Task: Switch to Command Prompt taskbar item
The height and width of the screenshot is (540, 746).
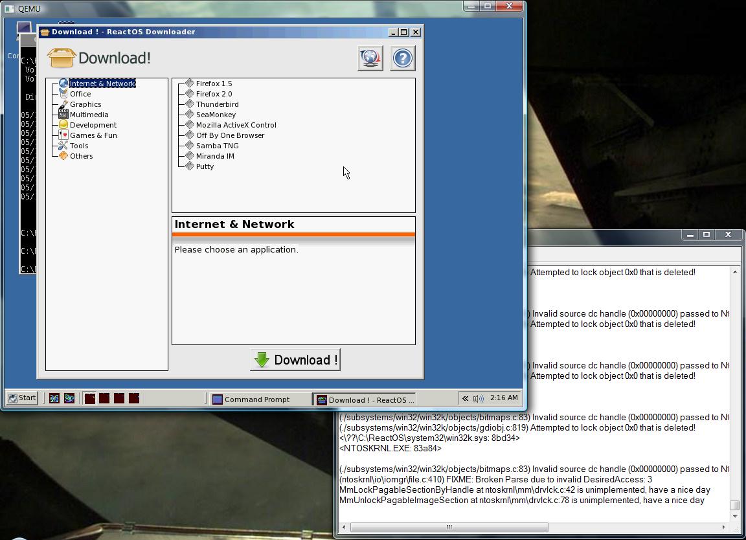Action: tap(257, 399)
